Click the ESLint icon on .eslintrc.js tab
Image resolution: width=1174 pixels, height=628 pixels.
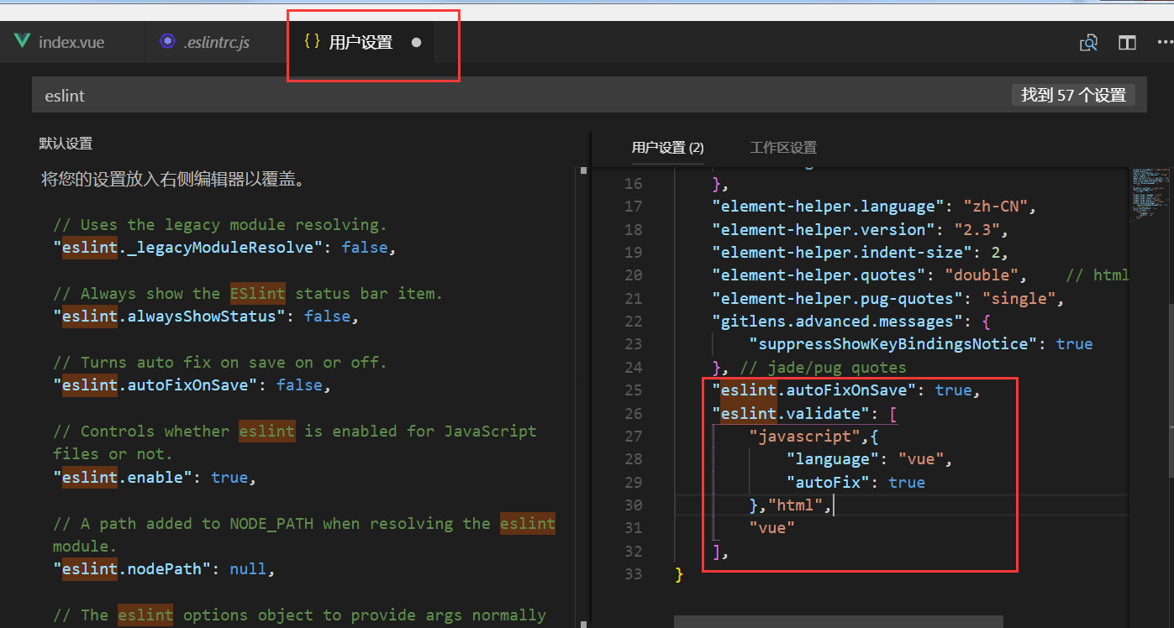(168, 42)
